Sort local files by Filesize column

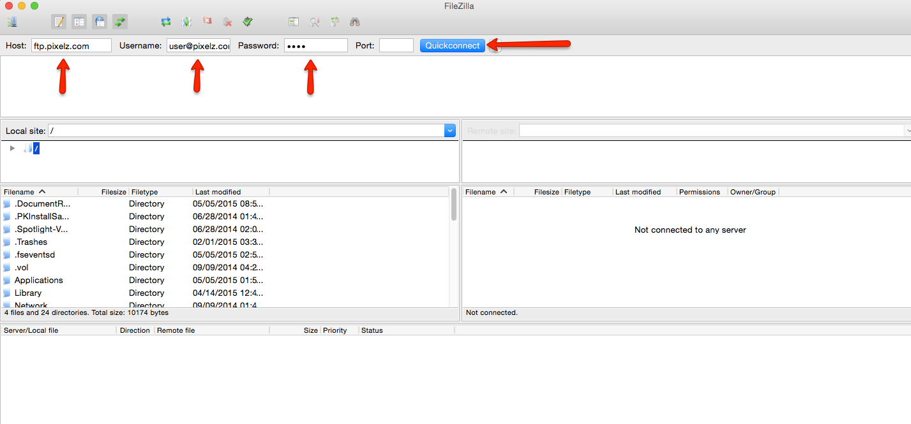point(103,192)
